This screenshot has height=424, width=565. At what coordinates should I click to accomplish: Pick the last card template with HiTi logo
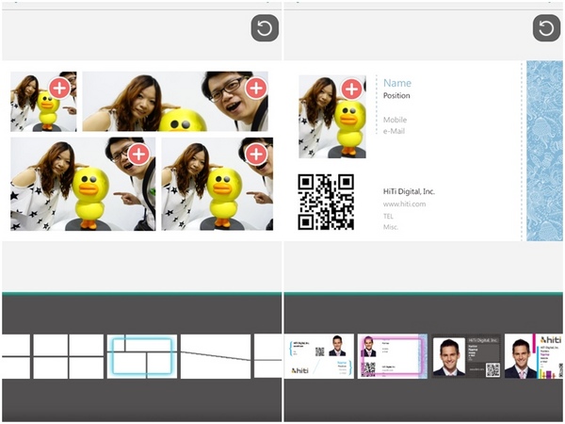tap(534, 357)
